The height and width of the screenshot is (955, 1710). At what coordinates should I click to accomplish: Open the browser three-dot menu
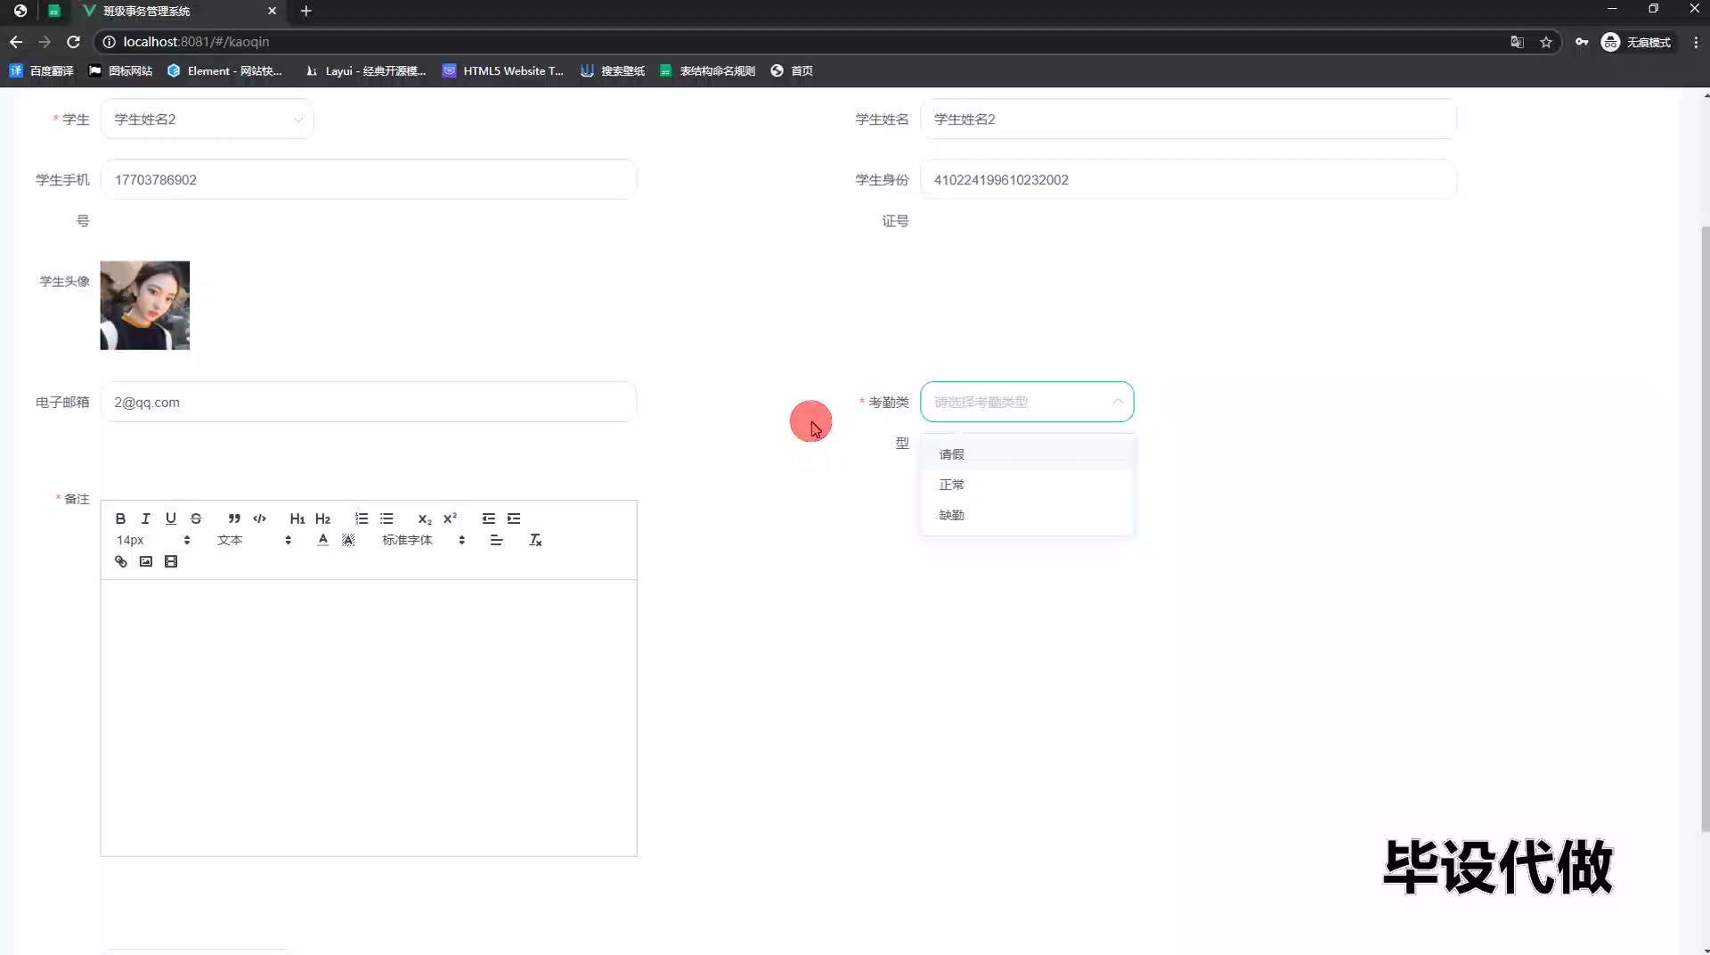pos(1696,42)
